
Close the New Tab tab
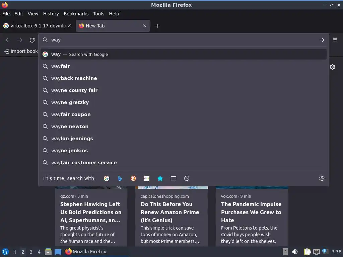[145, 26]
